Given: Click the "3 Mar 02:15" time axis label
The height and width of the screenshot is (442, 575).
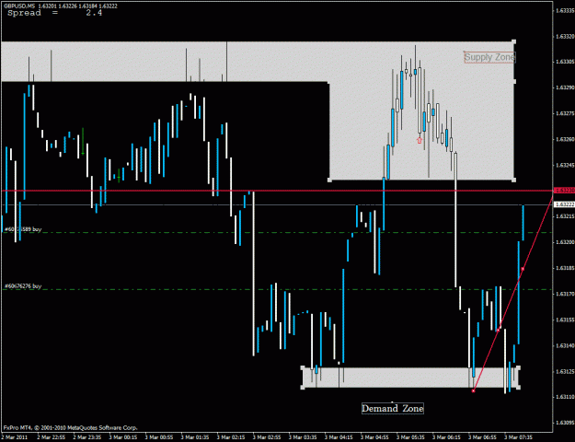Looking at the screenshot, I should tap(231, 437).
